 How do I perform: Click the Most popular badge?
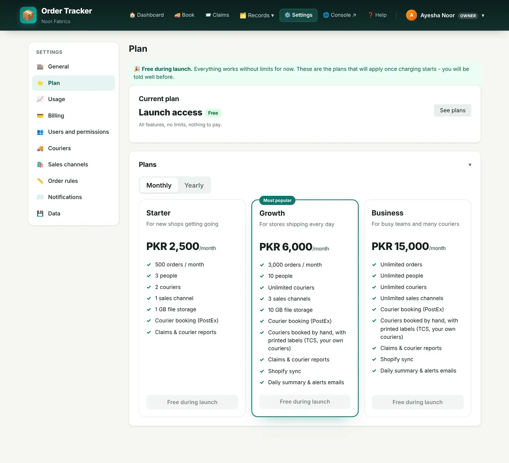[x=277, y=201]
